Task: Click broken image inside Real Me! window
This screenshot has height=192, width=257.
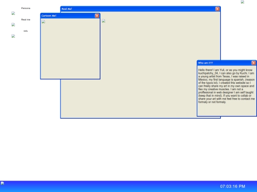Action: point(104,21)
